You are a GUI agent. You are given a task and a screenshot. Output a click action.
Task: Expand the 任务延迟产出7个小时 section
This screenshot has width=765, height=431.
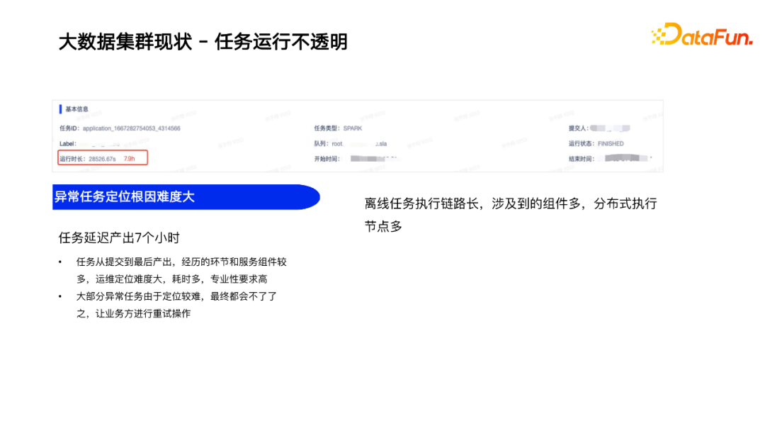tap(119, 237)
